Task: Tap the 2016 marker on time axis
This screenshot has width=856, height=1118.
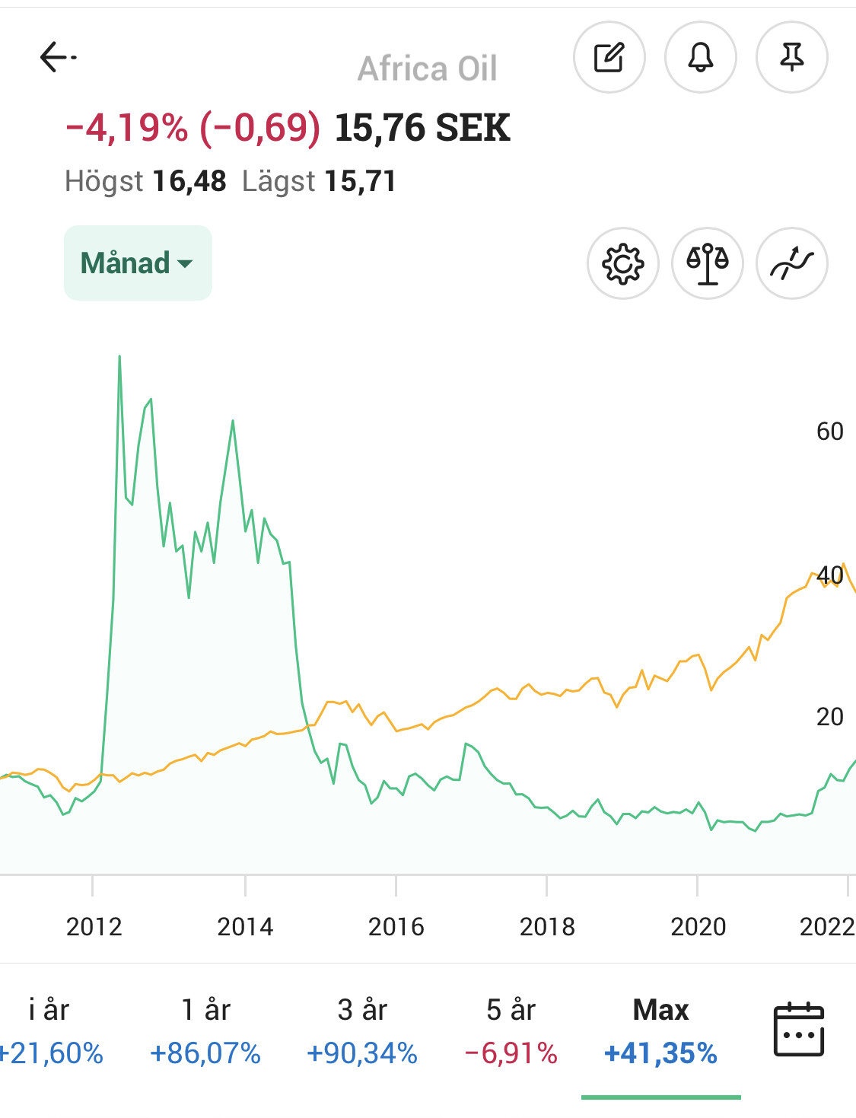Action: 396,926
